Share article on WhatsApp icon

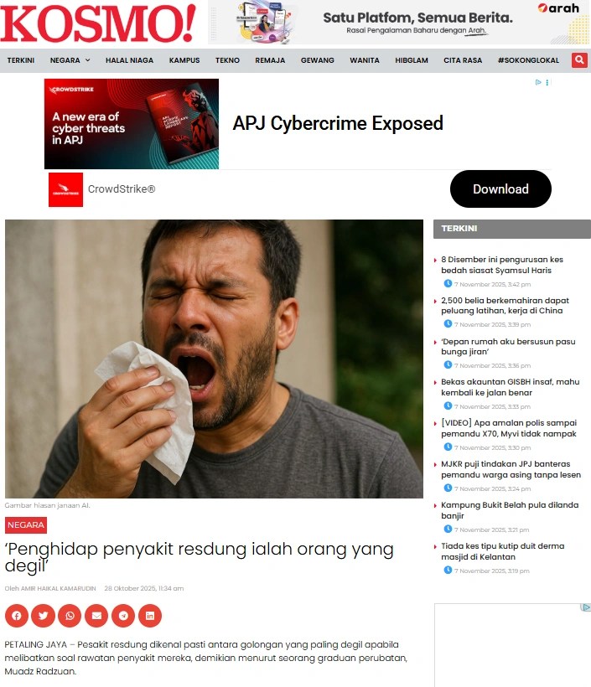70,616
